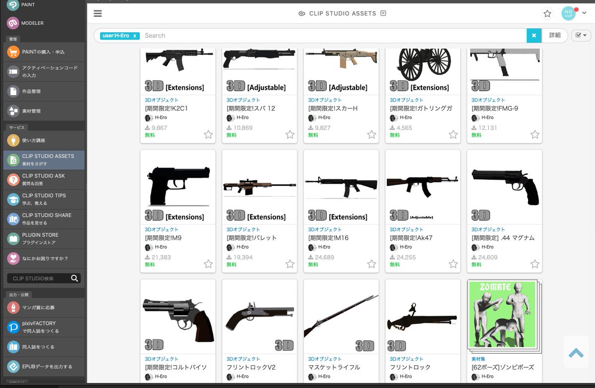Click the [期間限定]FMG-9 title link
The image size is (595, 388).
(495, 108)
